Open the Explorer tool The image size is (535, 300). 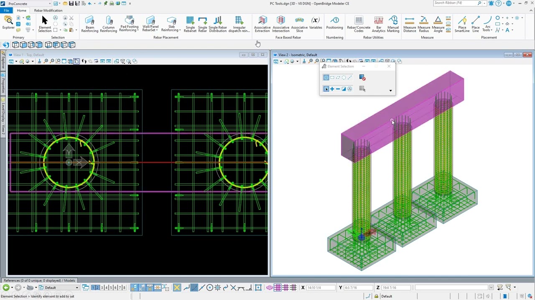(8, 23)
